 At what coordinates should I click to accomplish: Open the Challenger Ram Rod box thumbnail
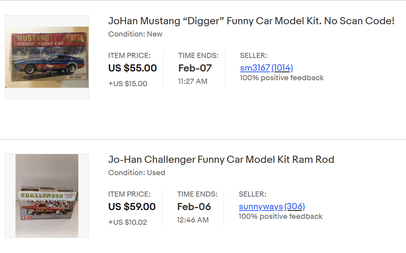click(x=47, y=196)
